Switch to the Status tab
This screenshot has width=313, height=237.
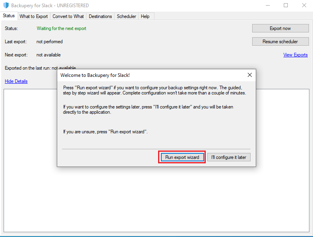coord(9,16)
